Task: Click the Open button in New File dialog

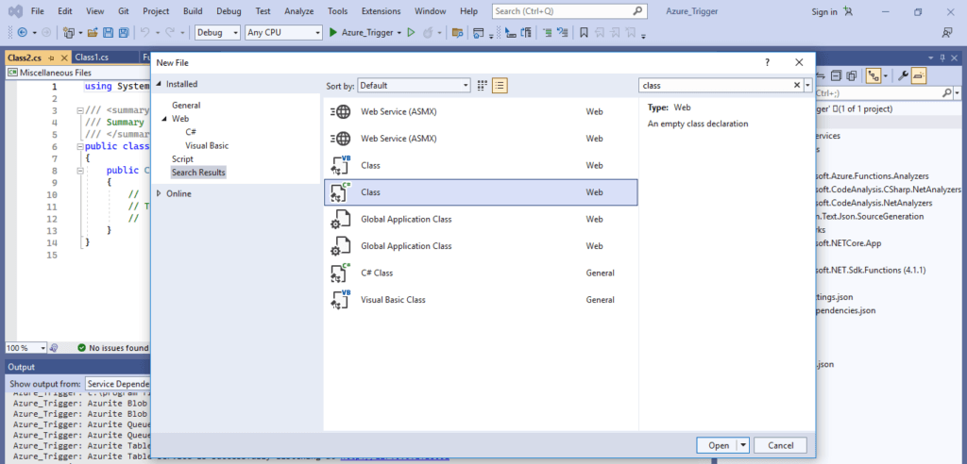Action: coord(718,445)
